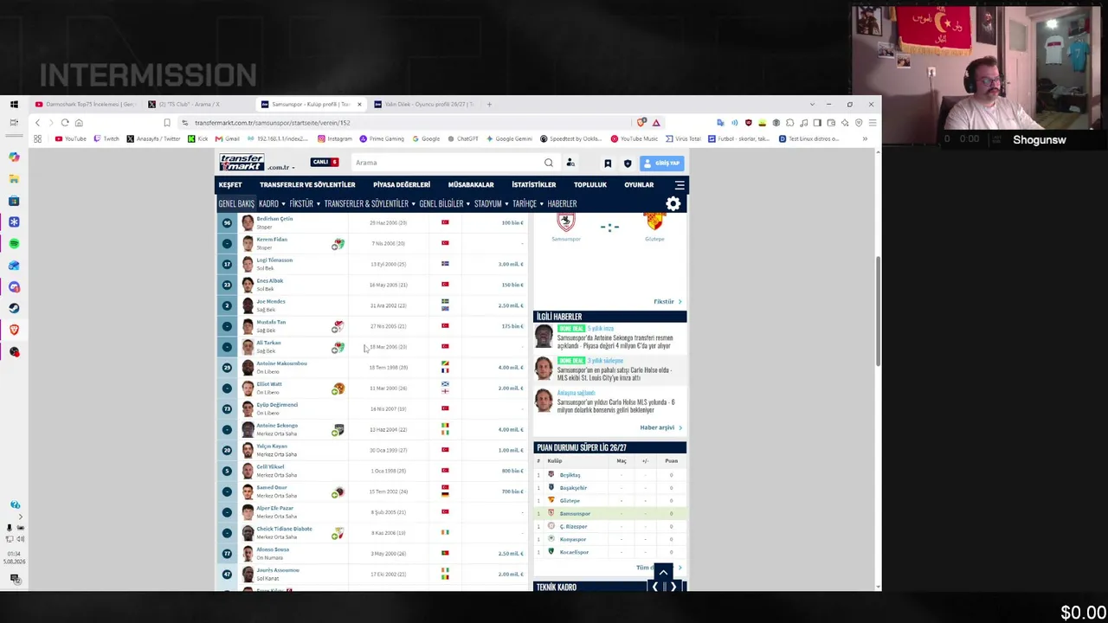Click Yalçın Kayan's player photo thumbnail
1108x623 pixels.
[248, 451]
